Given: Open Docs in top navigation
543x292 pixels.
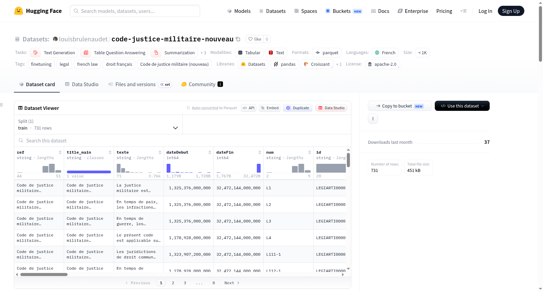Looking at the screenshot, I should point(380,11).
